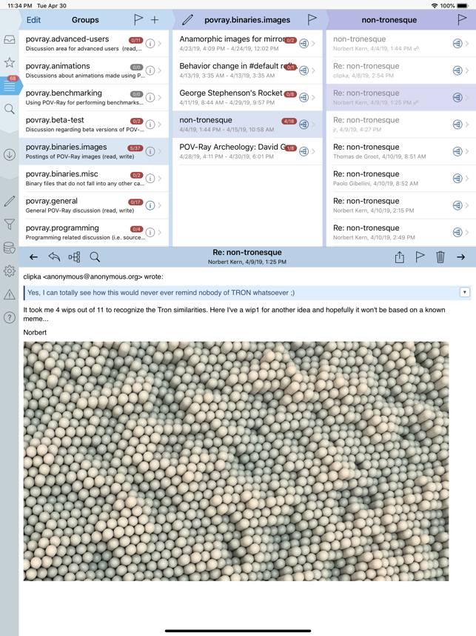Viewport: 476px width, 636px height.
Task: Open chevron for povray.binaries.misc group
Action: click(160, 178)
